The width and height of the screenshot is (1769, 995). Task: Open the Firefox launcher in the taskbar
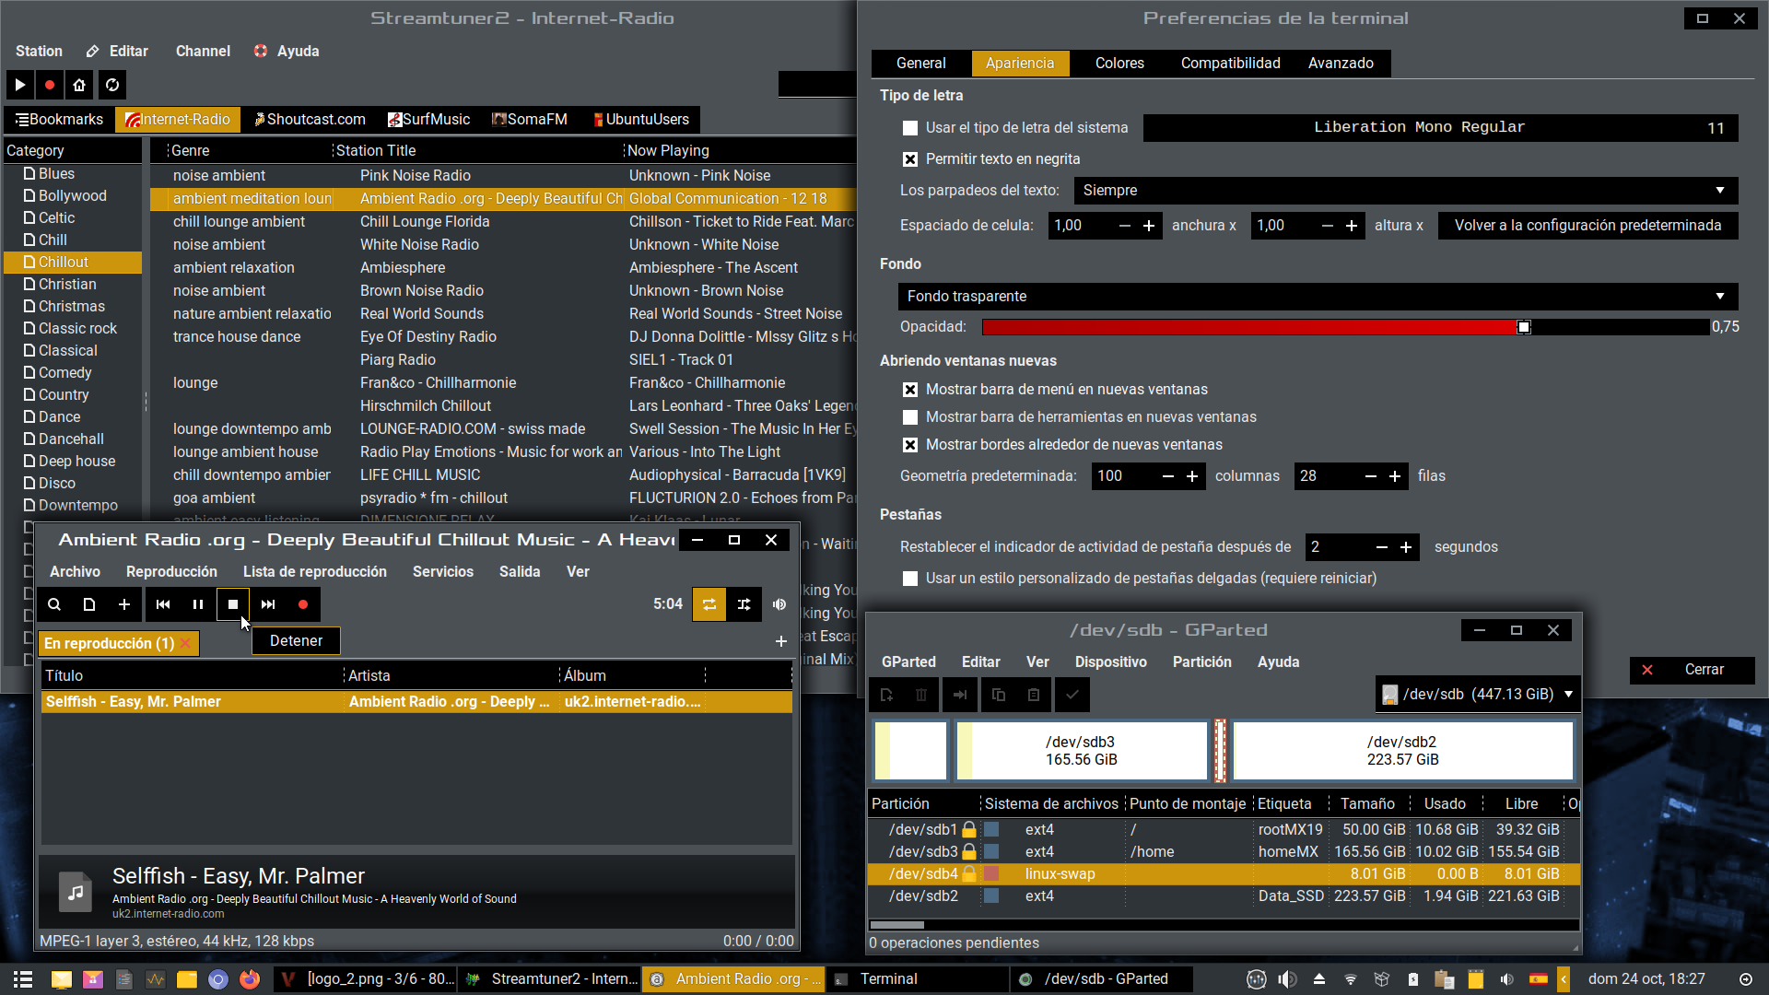pos(250,979)
